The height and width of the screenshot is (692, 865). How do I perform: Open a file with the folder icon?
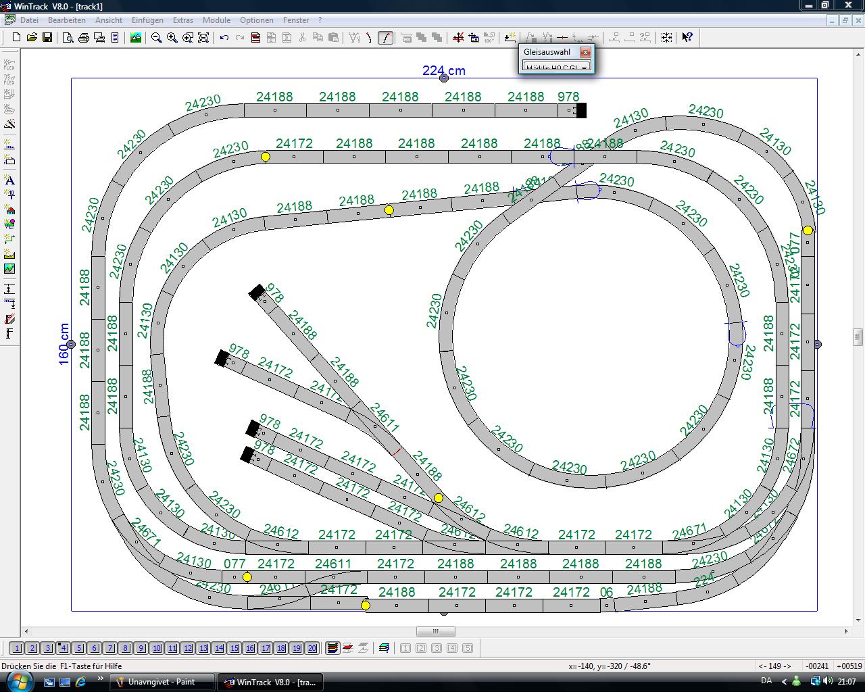(x=32, y=38)
